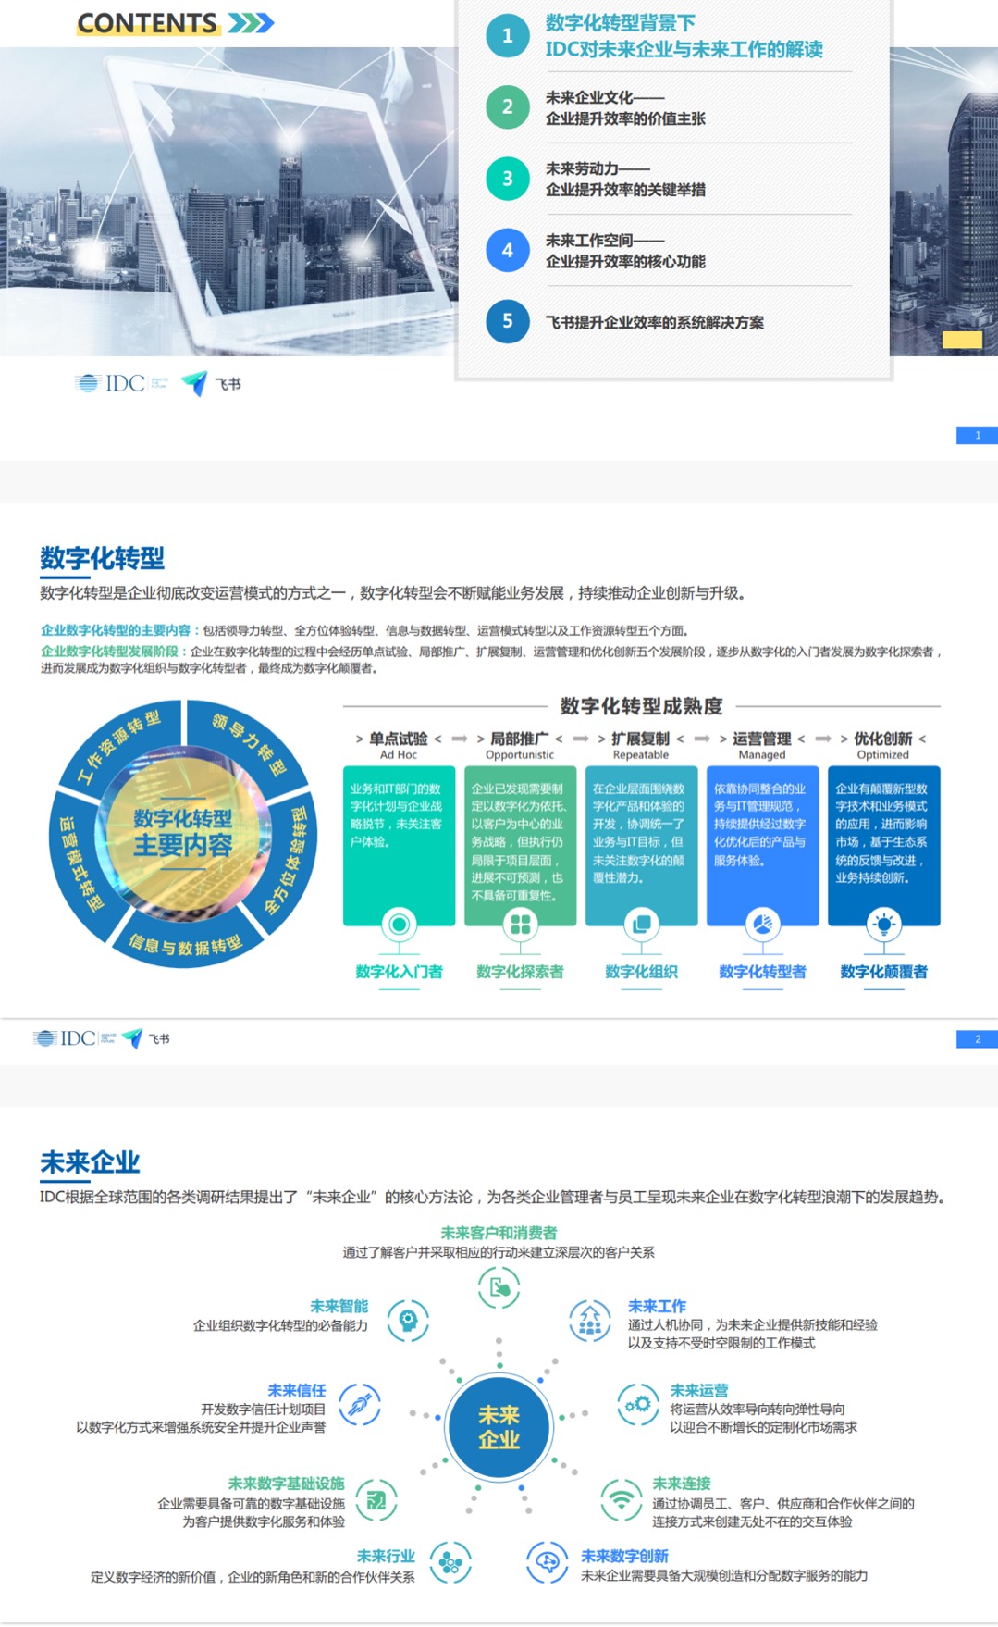Click page number badge 1
Viewport: 998px width, 1627px height.
(x=977, y=435)
